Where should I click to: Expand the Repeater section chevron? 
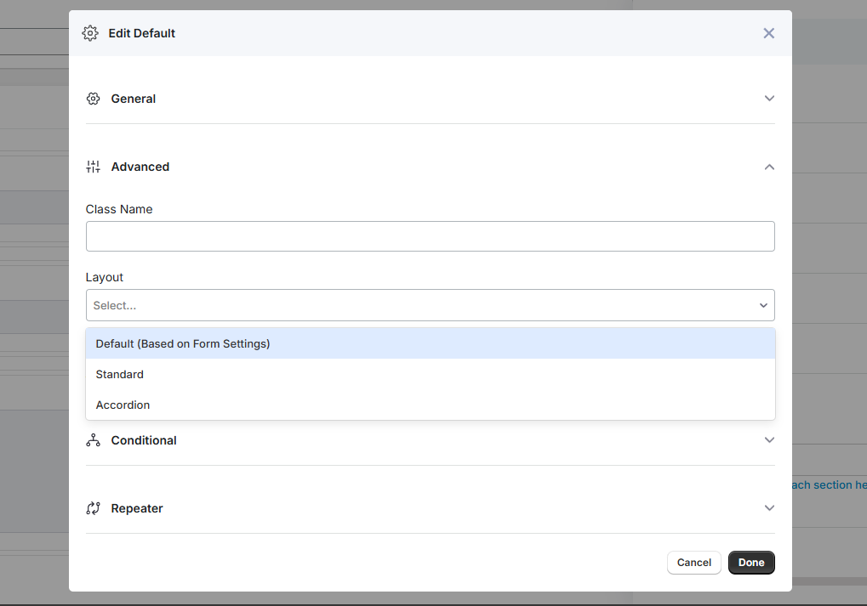(x=769, y=508)
